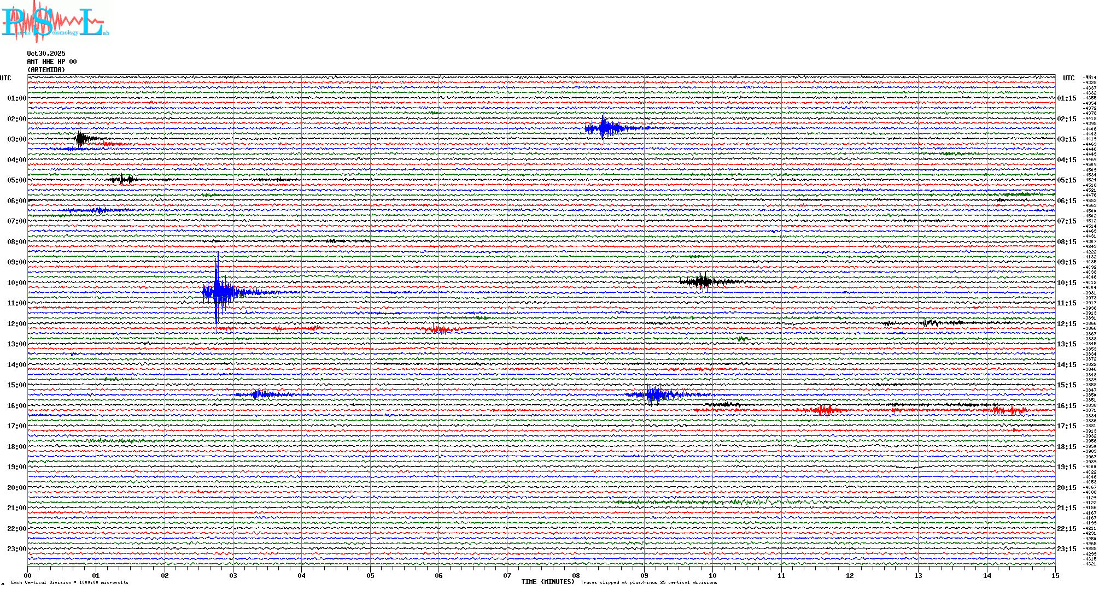Click the Each Vertical Division scale note
Screen dimensions: 1099x590
(x=69, y=582)
